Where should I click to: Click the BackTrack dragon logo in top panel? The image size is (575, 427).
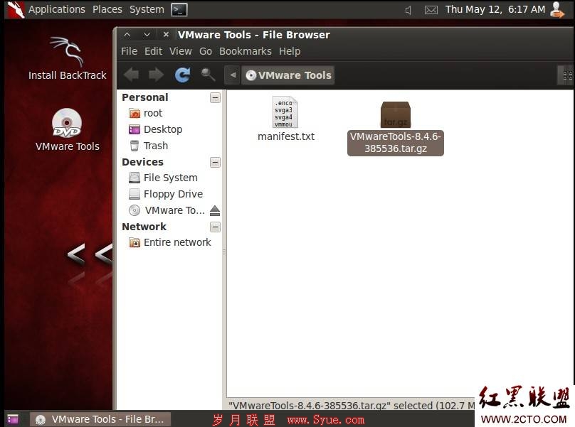(16, 9)
